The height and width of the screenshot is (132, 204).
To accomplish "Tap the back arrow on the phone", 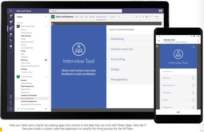I will [x=159, y=41].
